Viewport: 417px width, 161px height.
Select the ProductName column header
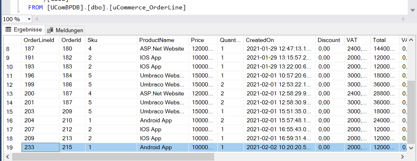163,40
